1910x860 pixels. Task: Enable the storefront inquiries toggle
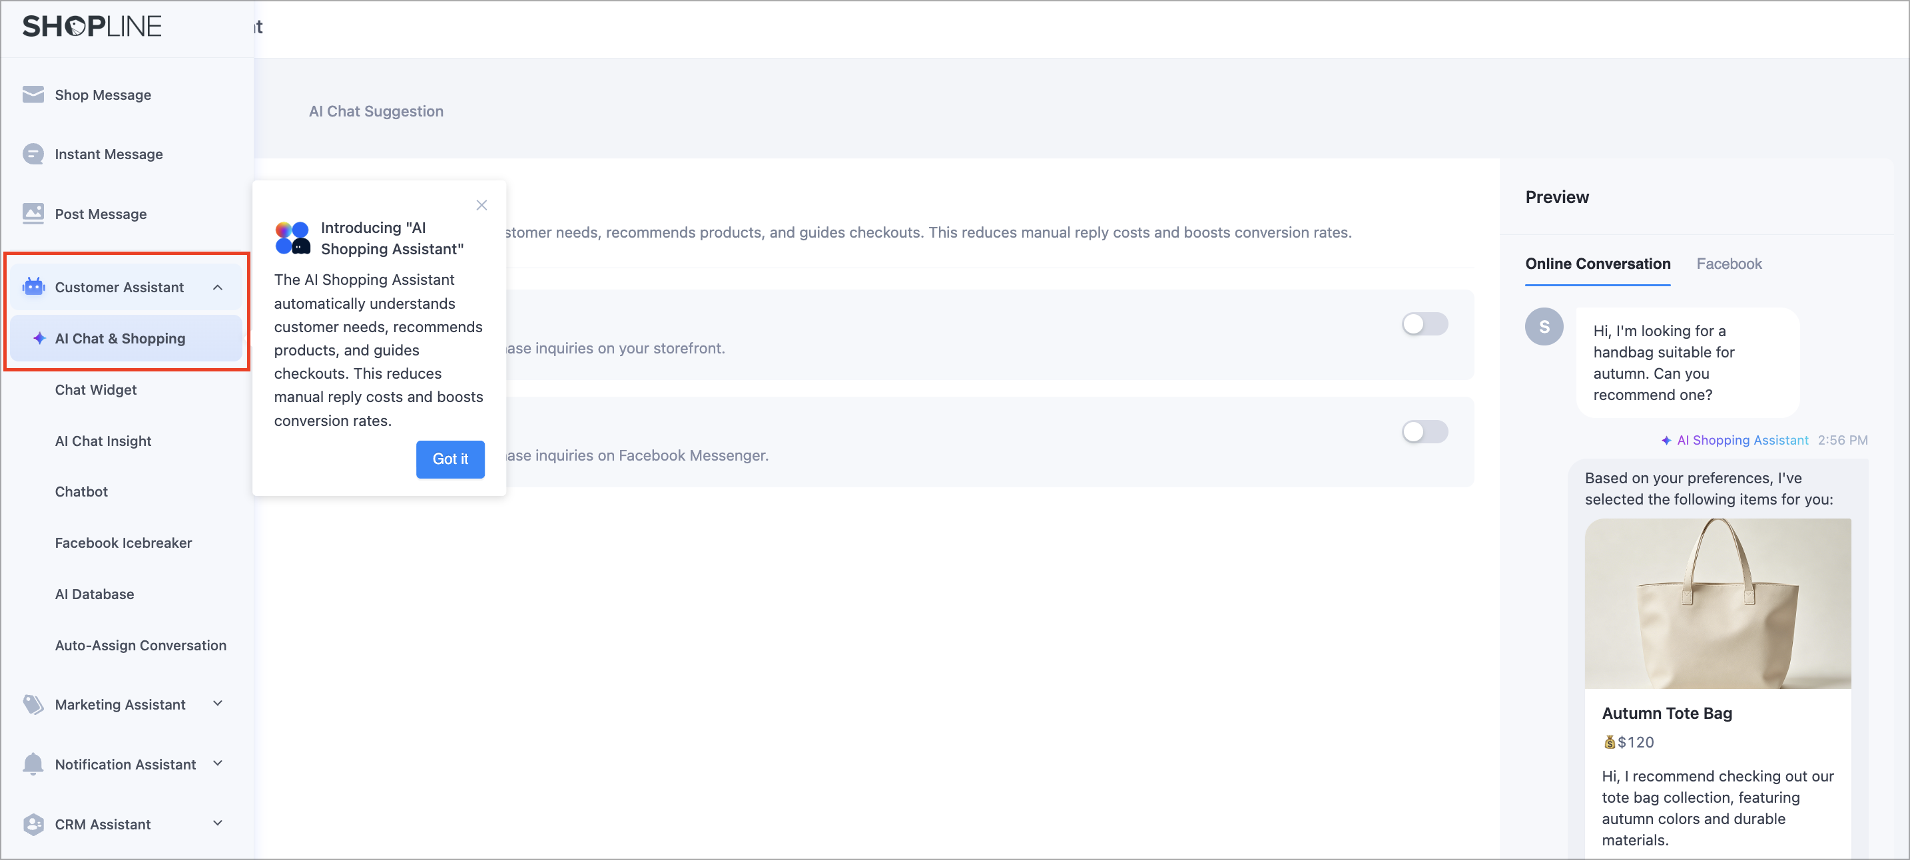point(1425,324)
